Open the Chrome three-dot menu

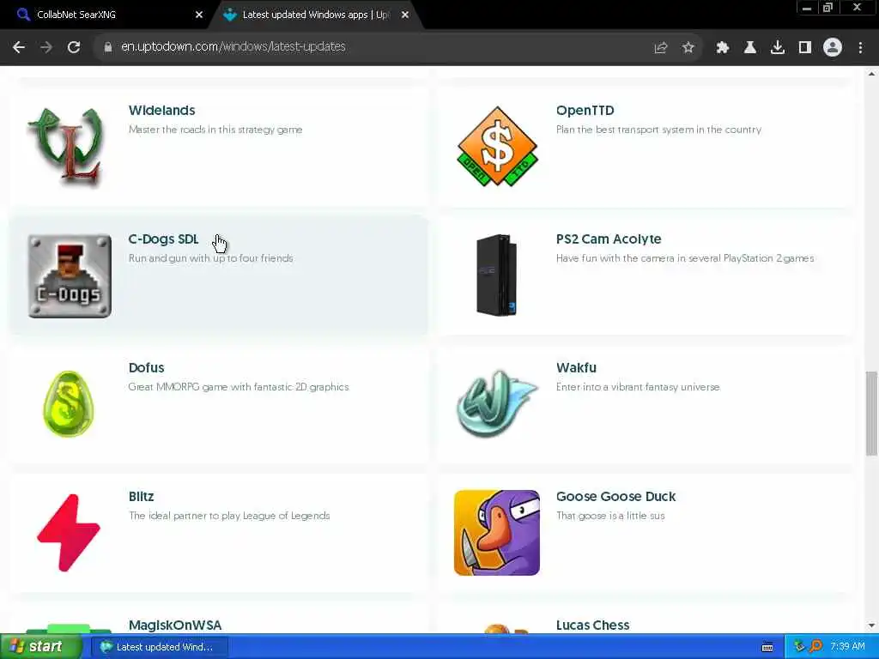click(x=860, y=48)
